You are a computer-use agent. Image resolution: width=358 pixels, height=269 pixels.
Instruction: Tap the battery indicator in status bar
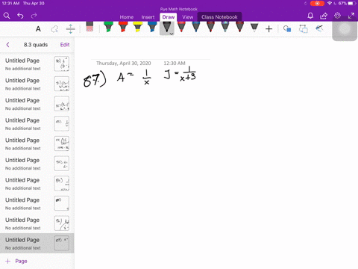click(x=351, y=3)
